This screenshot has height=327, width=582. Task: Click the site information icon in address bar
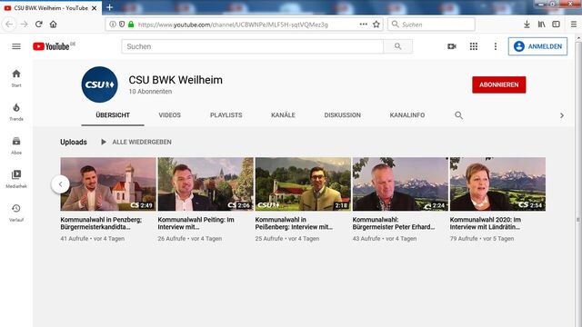click(x=112, y=25)
